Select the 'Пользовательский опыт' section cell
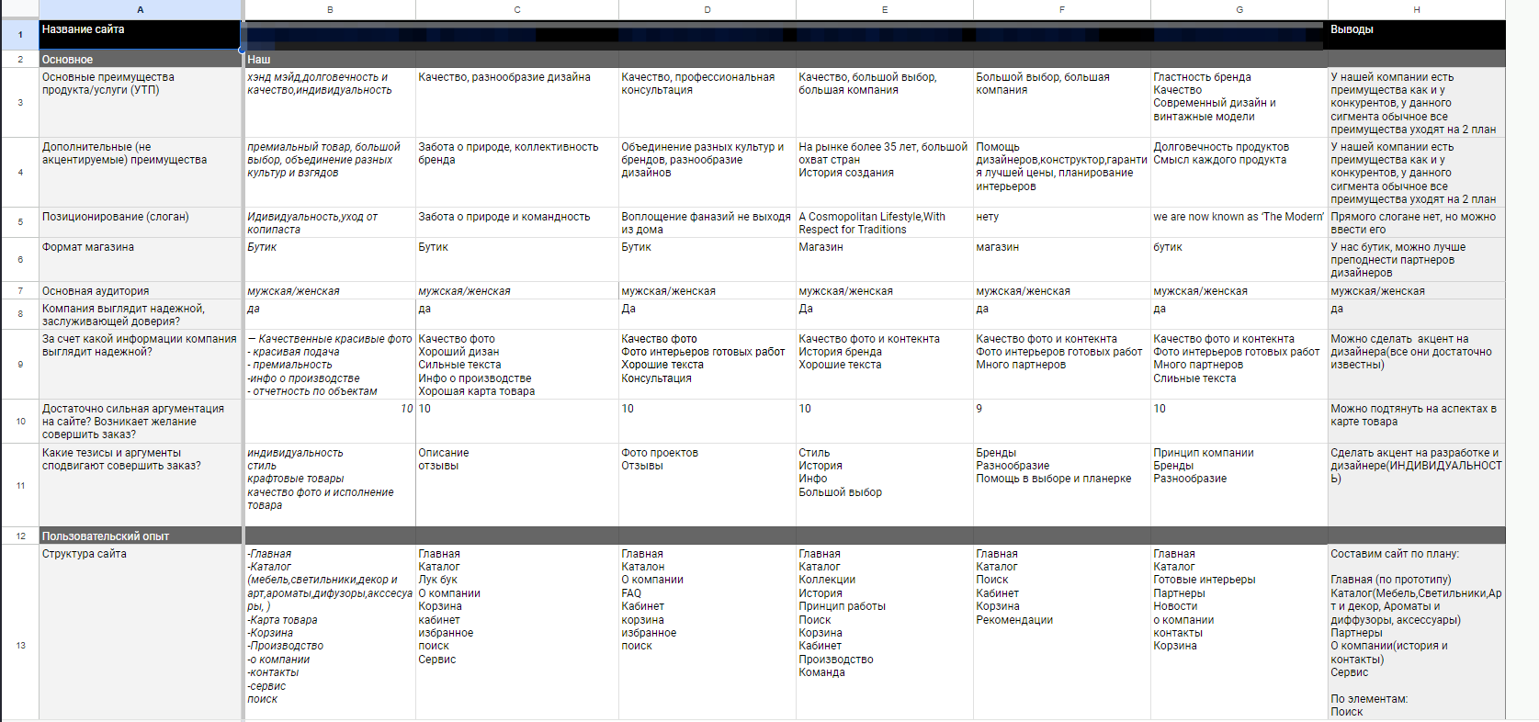 click(x=140, y=536)
